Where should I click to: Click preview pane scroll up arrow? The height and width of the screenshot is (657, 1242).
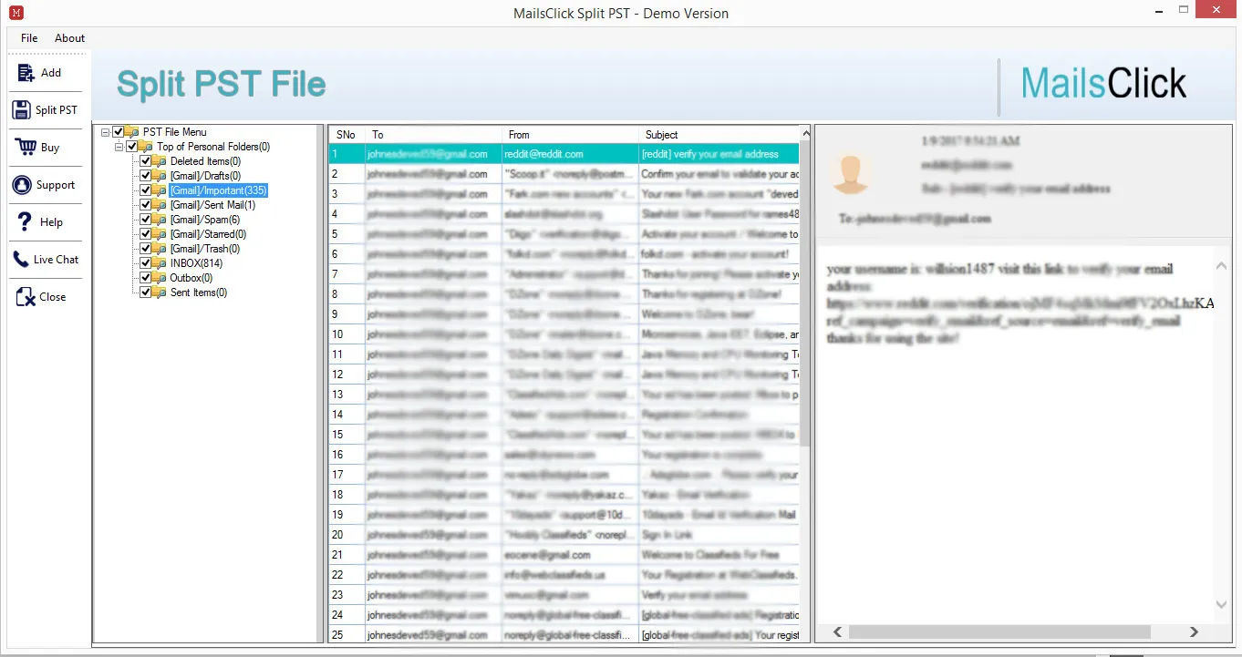point(1222,266)
